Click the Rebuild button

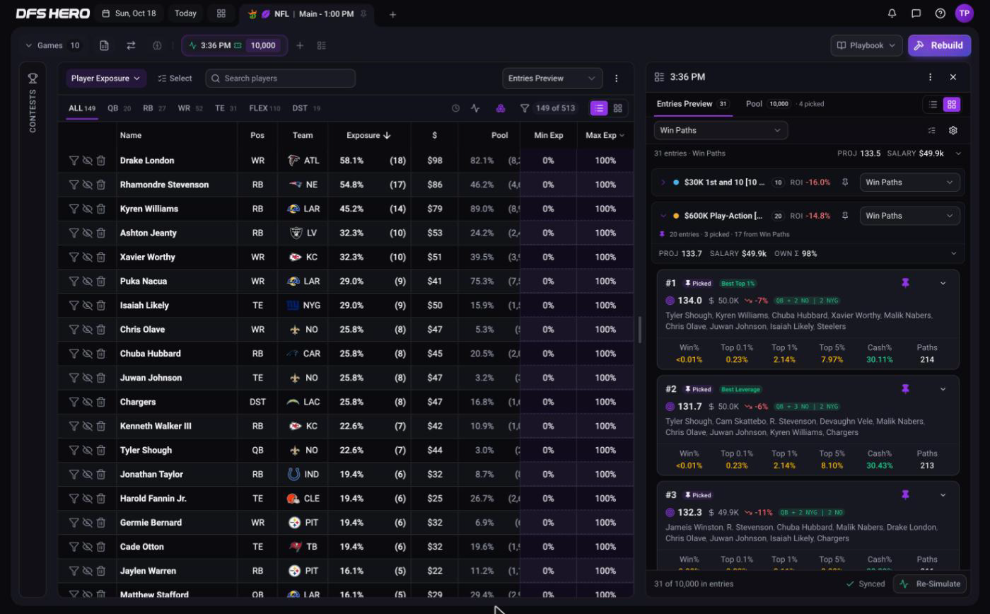pyautogui.click(x=939, y=45)
